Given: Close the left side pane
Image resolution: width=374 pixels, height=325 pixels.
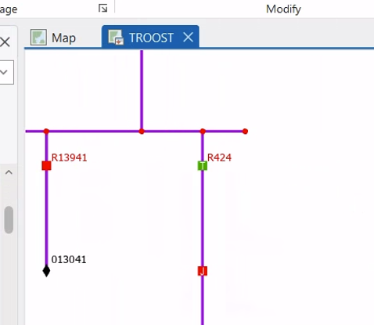Looking at the screenshot, I should 5,42.
